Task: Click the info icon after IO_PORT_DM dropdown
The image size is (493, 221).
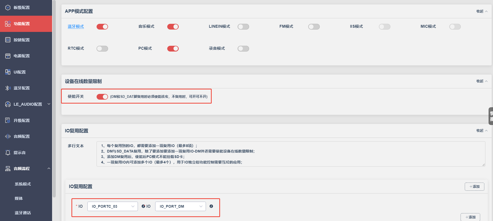Action: (211, 206)
